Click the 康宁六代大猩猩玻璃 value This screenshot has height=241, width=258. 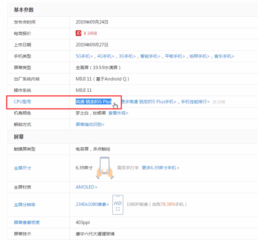point(95,234)
